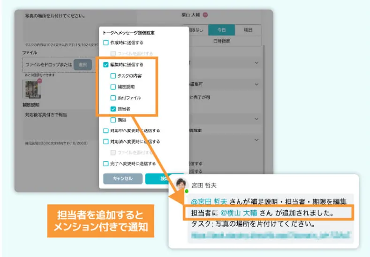Click the キャンセル button
Image resolution: width=370 pixels, height=257 pixels.
point(123,178)
